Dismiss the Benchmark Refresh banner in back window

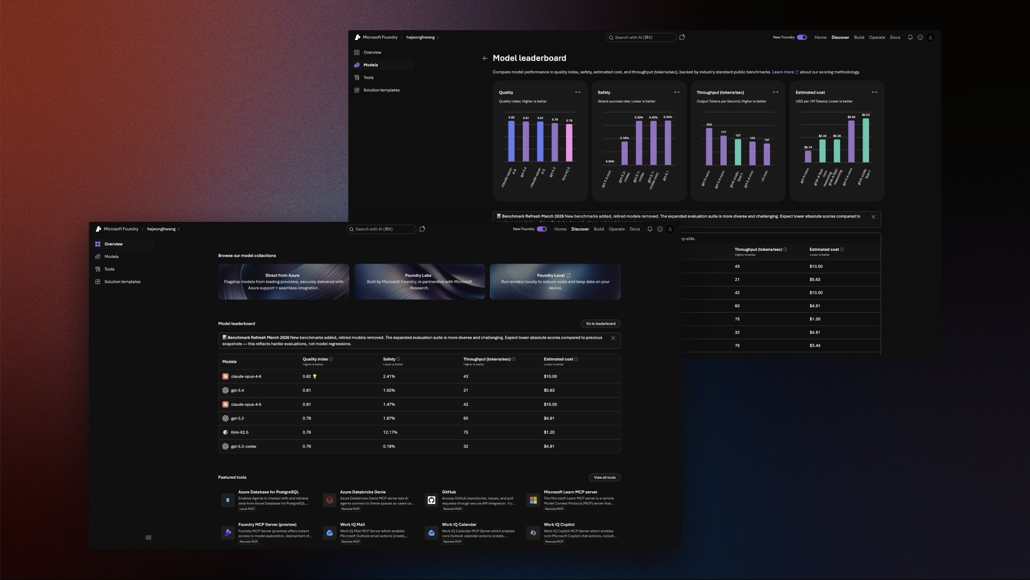pos(873,217)
